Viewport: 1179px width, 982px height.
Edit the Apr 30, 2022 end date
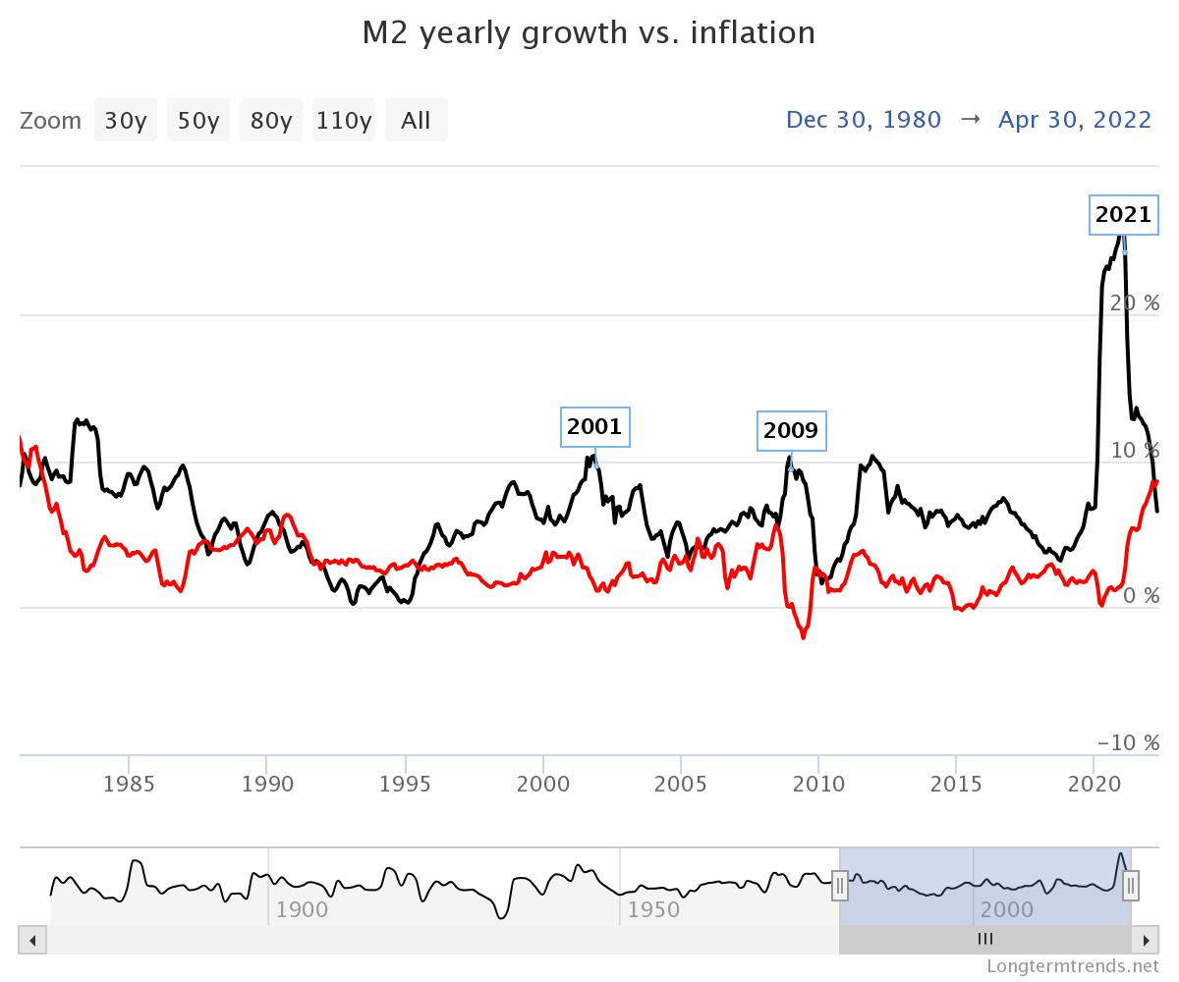(x=1075, y=120)
